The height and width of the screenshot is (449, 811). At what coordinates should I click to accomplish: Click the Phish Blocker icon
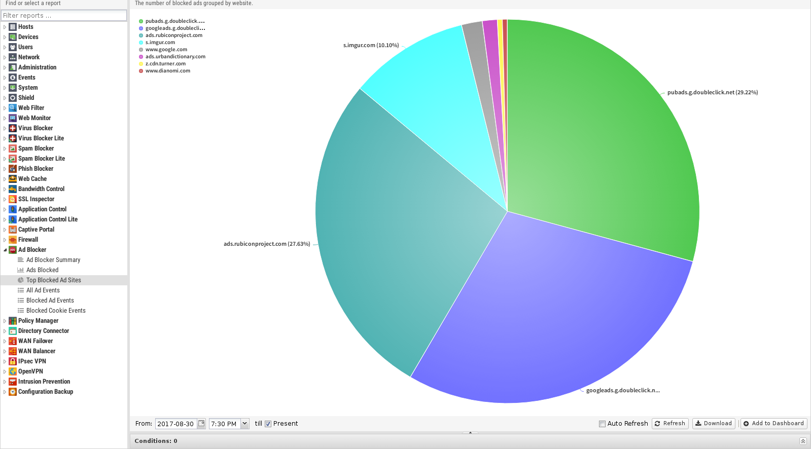(x=13, y=169)
